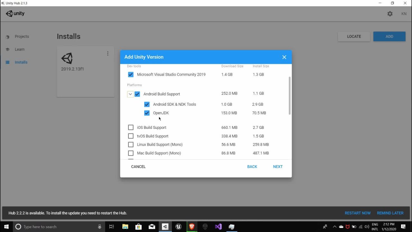Click the LOCATE button

pos(354,36)
